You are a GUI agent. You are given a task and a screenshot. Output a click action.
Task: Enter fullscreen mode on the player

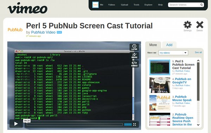134,124
